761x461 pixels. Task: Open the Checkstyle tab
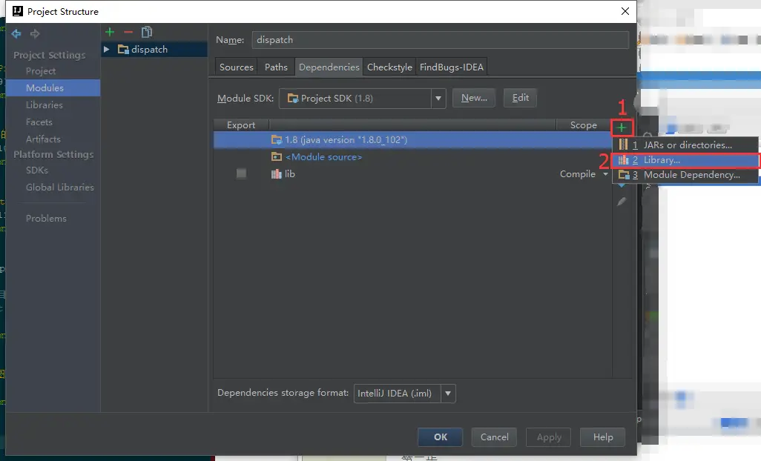tap(389, 67)
